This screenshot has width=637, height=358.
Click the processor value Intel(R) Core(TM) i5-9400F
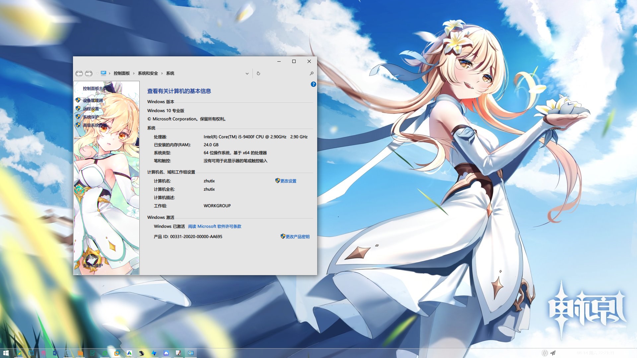pos(255,137)
